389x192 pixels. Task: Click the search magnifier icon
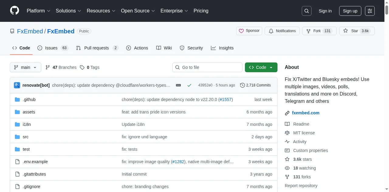pyautogui.click(x=307, y=11)
